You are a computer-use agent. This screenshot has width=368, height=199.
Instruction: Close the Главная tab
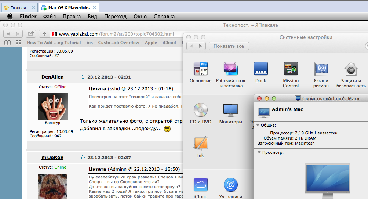pyautogui.click(x=33, y=7)
